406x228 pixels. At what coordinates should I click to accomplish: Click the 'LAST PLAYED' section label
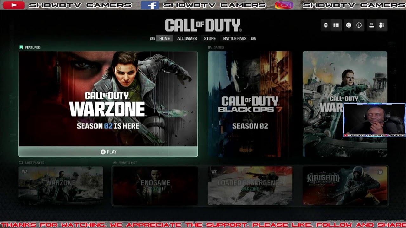35,163
